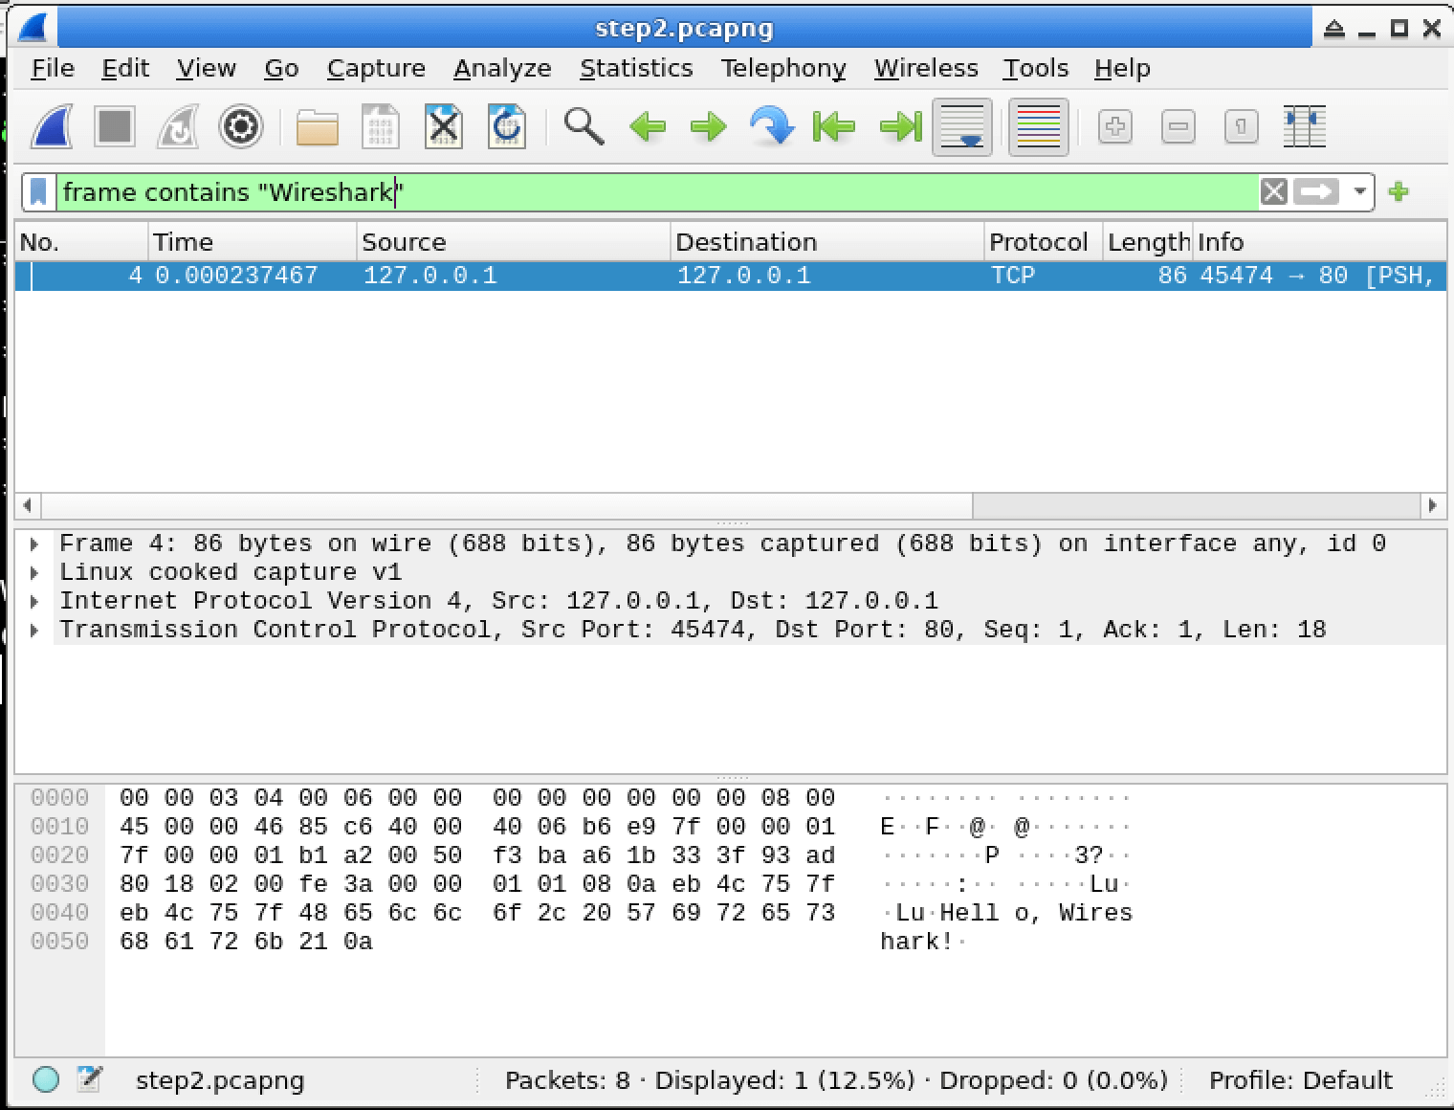Open the Statistics menu
This screenshot has height=1110, width=1454.
click(x=635, y=68)
